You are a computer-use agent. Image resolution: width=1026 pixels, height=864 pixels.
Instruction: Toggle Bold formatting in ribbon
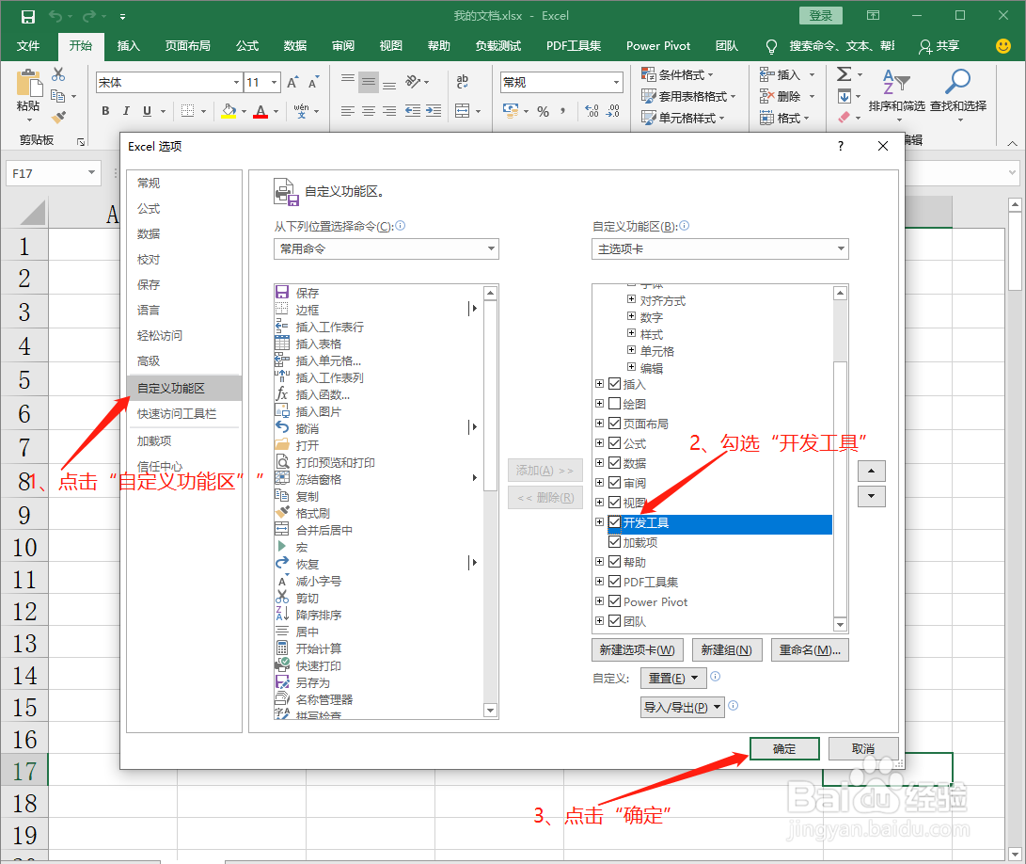click(105, 111)
